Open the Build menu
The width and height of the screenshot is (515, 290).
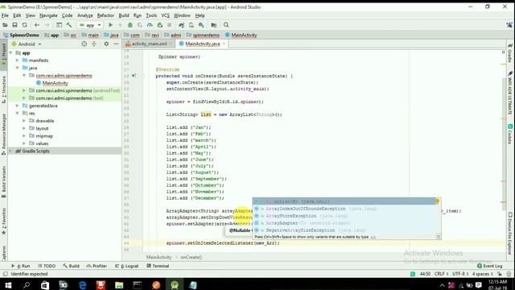(124, 15)
